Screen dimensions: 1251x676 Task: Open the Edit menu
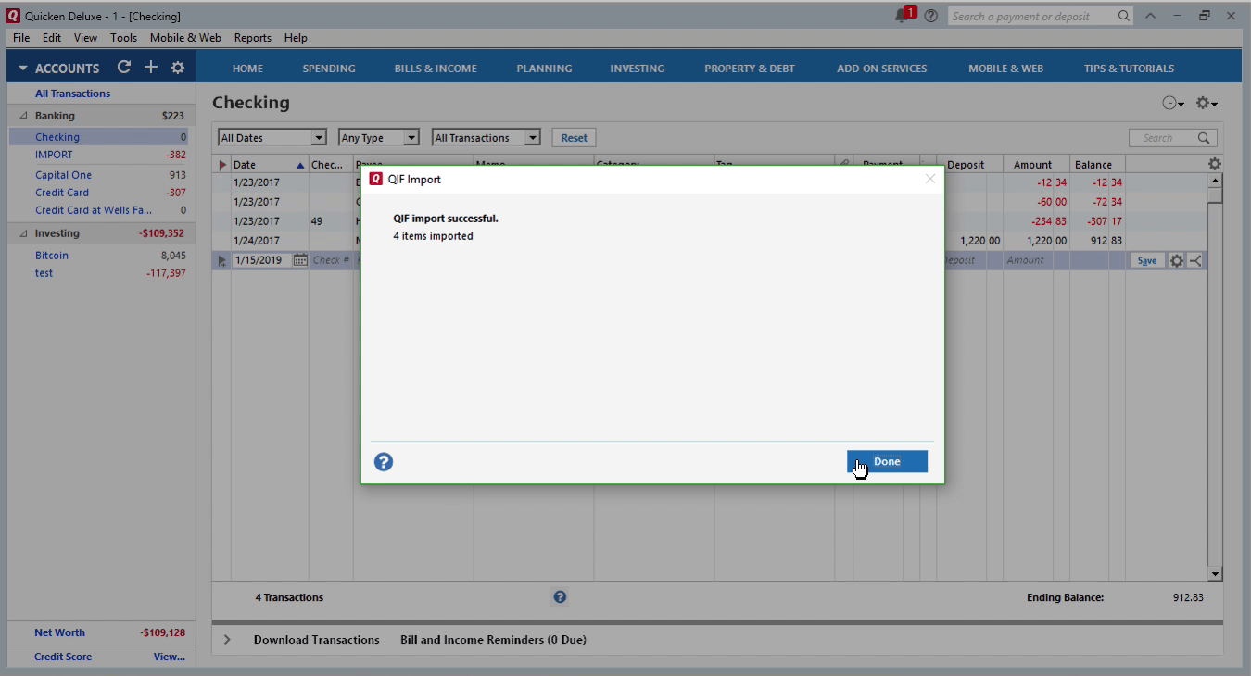click(x=52, y=38)
